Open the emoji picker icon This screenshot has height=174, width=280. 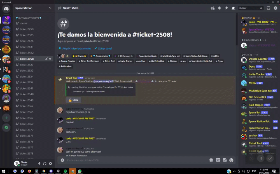coord(231,160)
